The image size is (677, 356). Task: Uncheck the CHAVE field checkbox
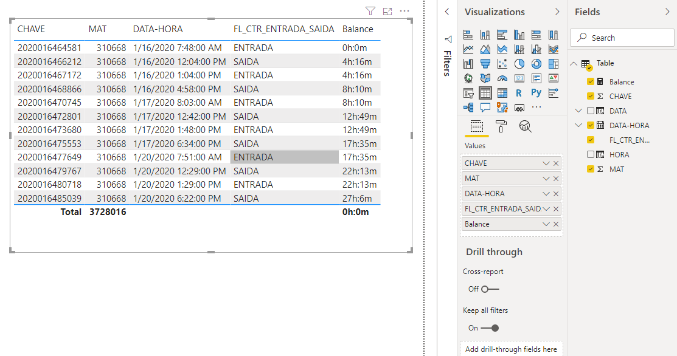(590, 96)
